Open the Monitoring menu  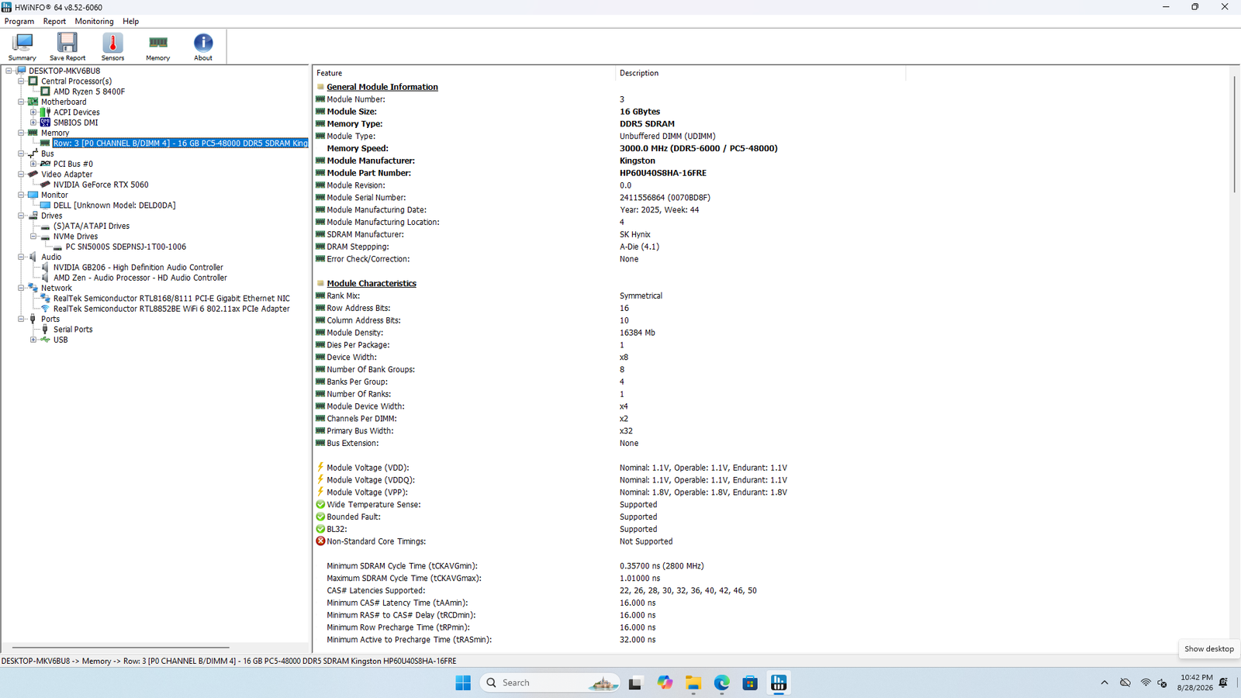pyautogui.click(x=94, y=22)
